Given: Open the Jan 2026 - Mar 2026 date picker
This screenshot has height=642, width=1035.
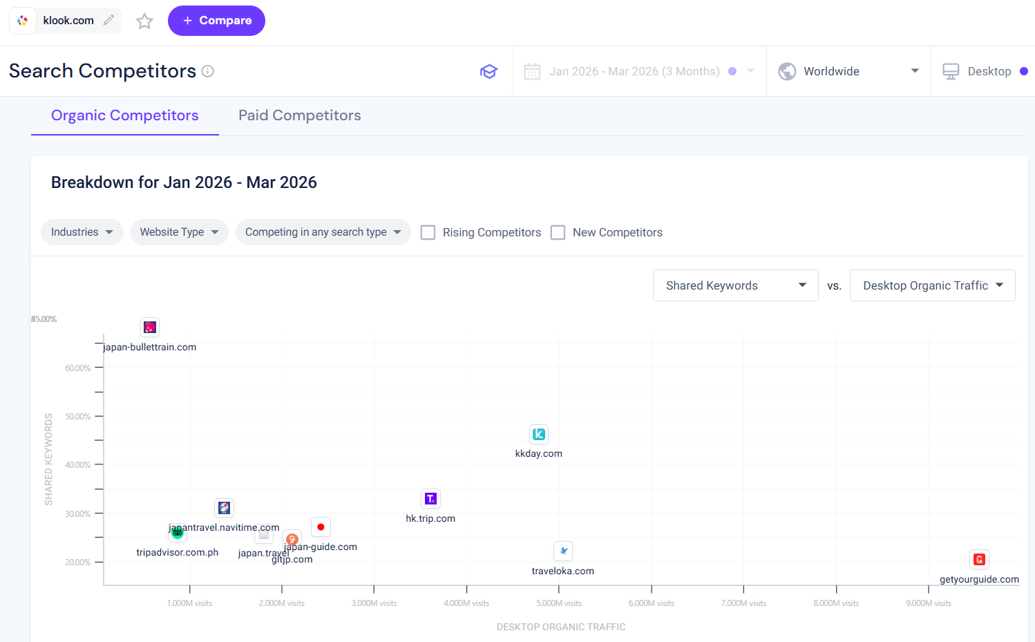Looking at the screenshot, I should point(639,71).
